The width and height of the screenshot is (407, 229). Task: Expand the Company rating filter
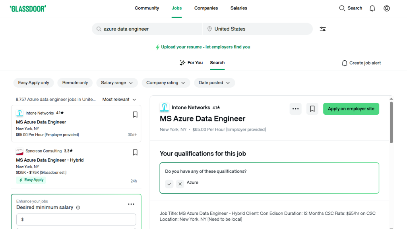point(166,83)
